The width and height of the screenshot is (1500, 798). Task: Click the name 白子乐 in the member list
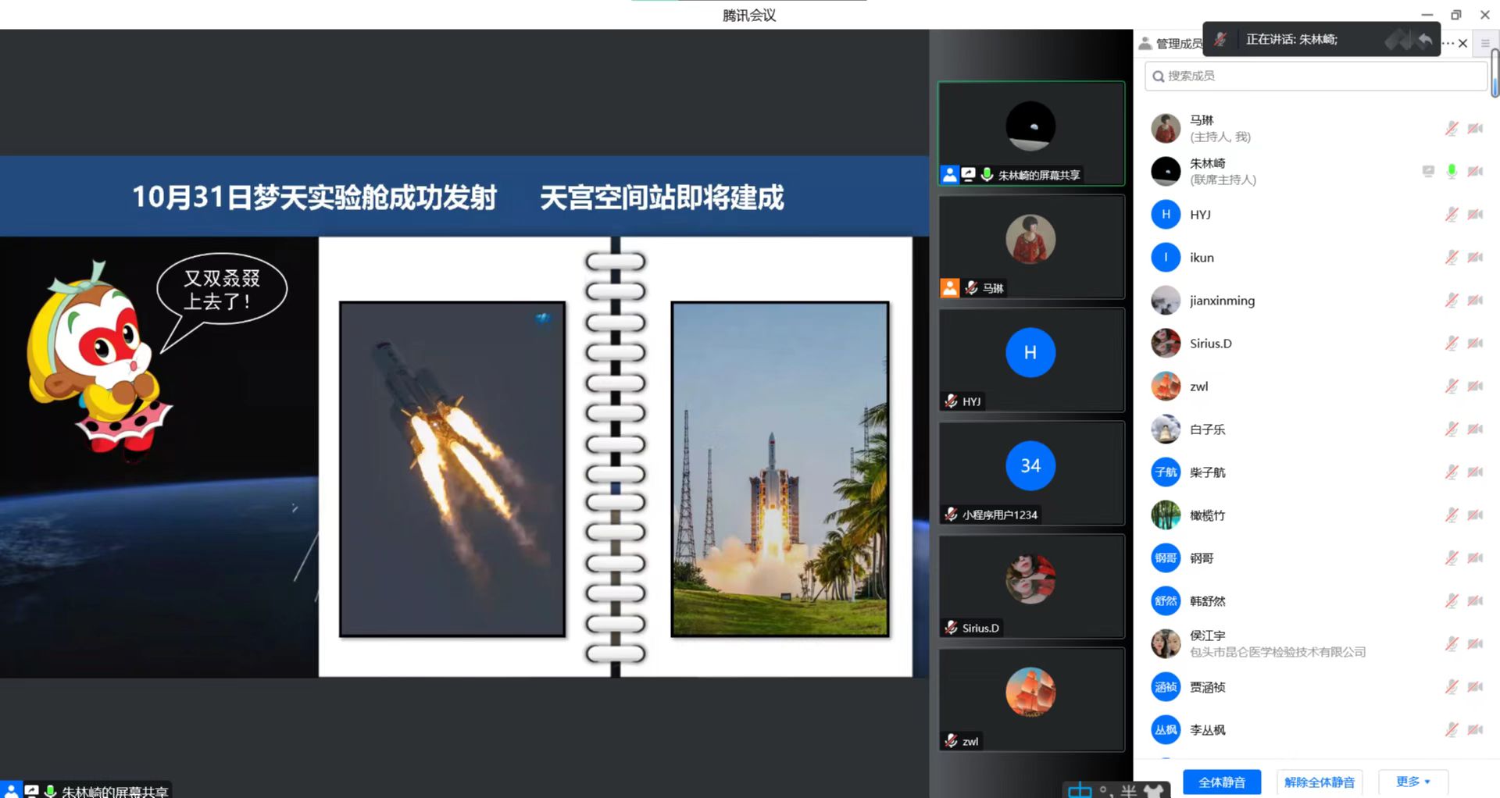point(1208,429)
